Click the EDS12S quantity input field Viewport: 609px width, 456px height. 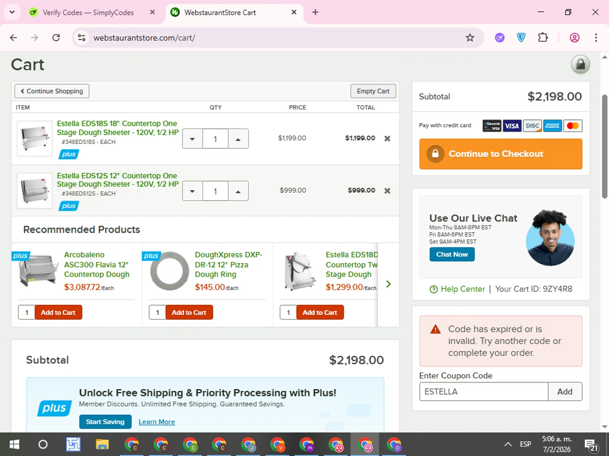tap(216, 191)
